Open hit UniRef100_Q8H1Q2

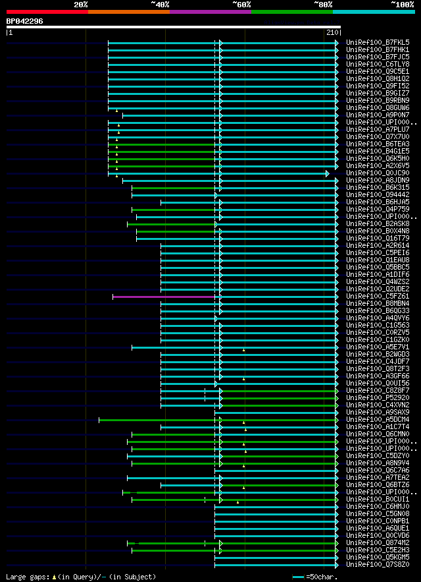click(x=378, y=78)
